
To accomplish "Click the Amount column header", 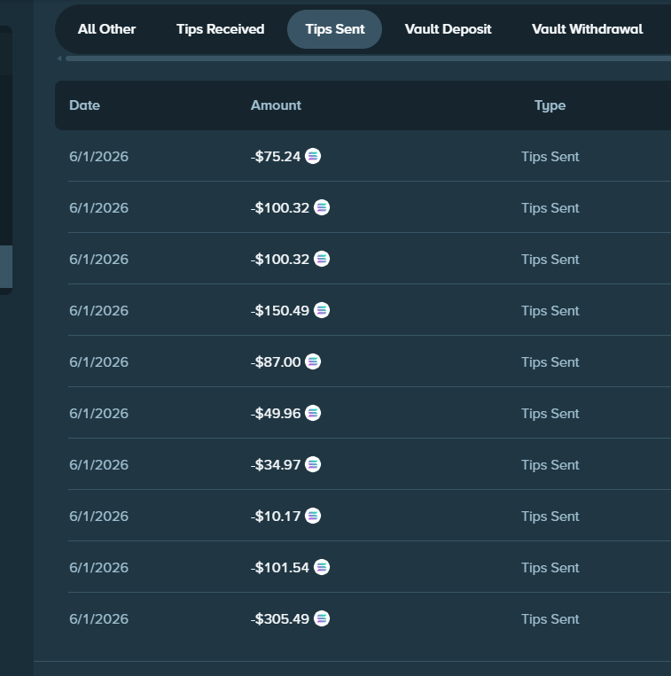I will 276,105.
